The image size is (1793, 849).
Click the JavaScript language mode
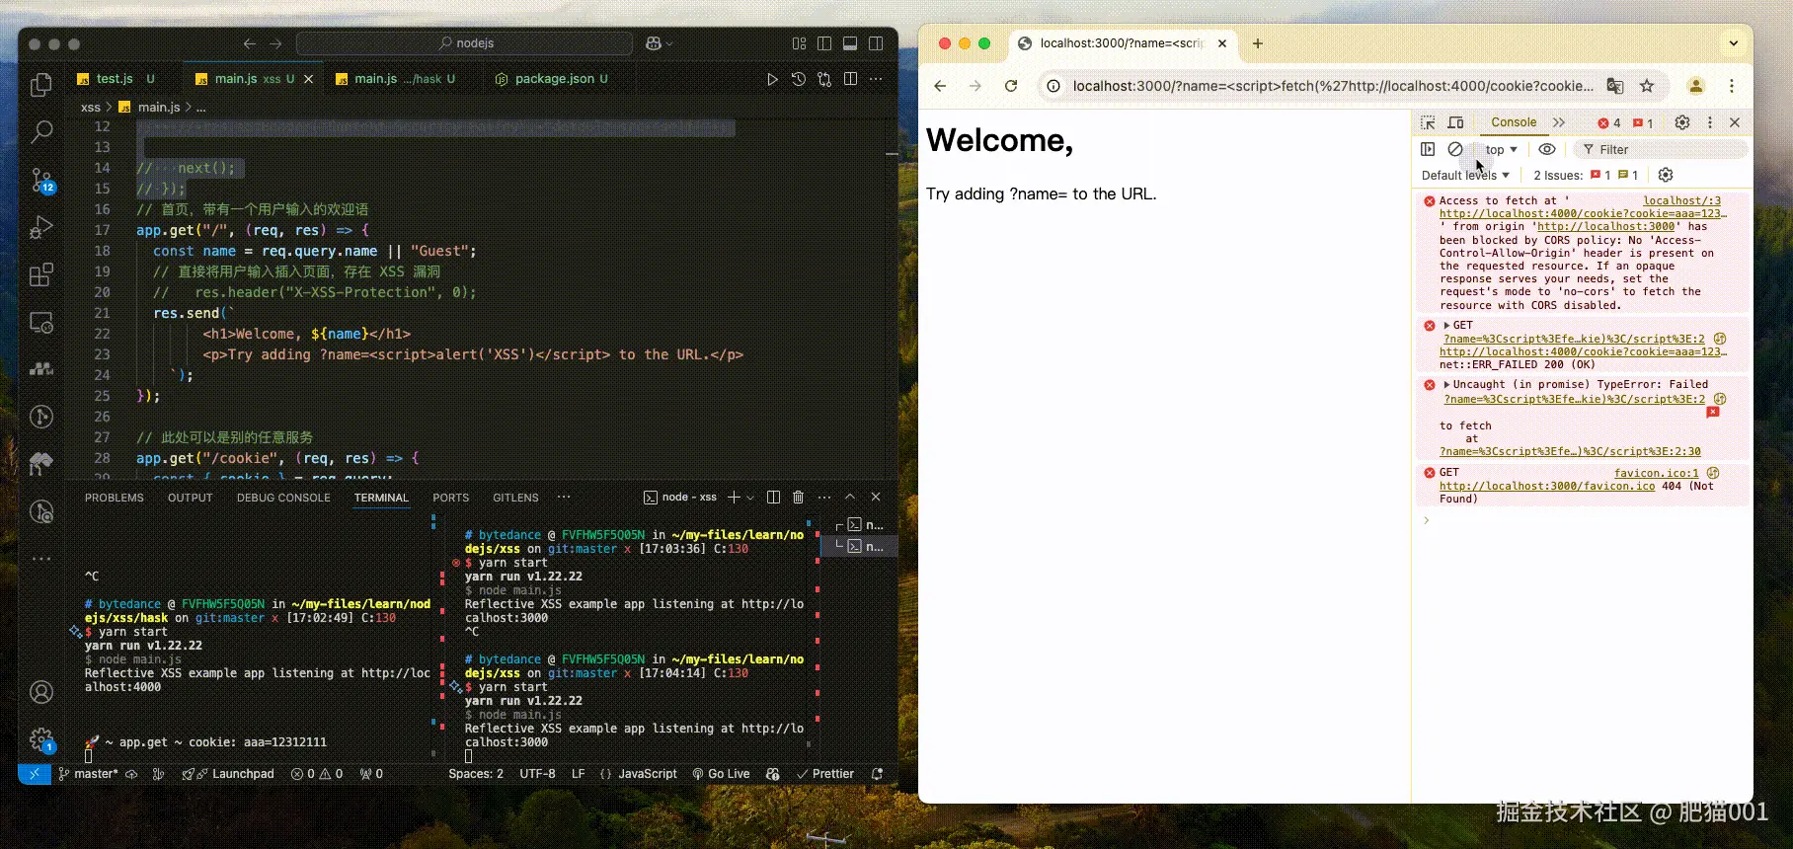click(648, 774)
